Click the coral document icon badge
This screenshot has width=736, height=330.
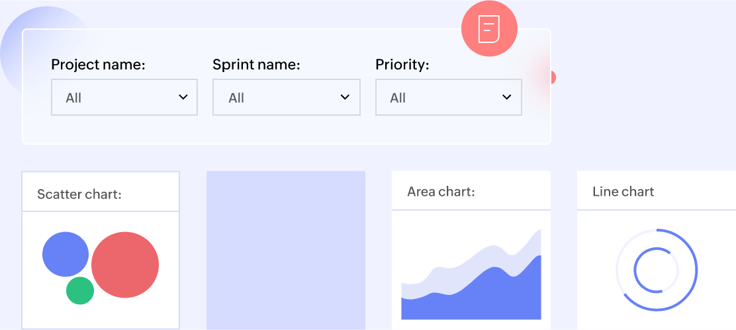(x=489, y=28)
